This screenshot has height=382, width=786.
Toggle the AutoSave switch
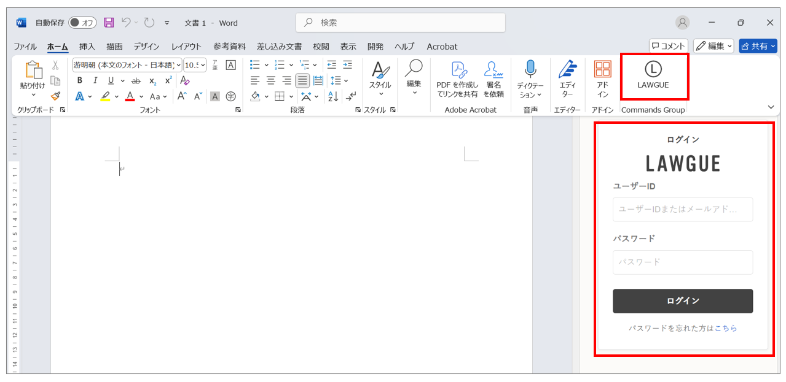[x=82, y=23]
